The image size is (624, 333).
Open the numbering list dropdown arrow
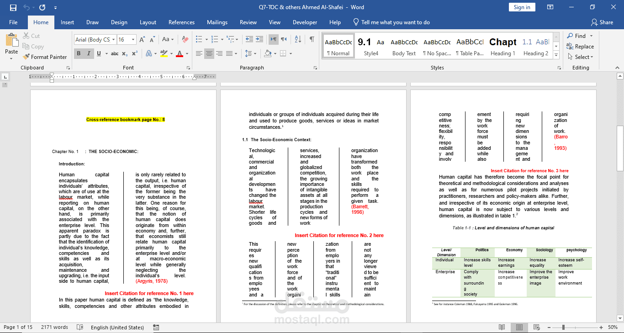(x=221, y=39)
